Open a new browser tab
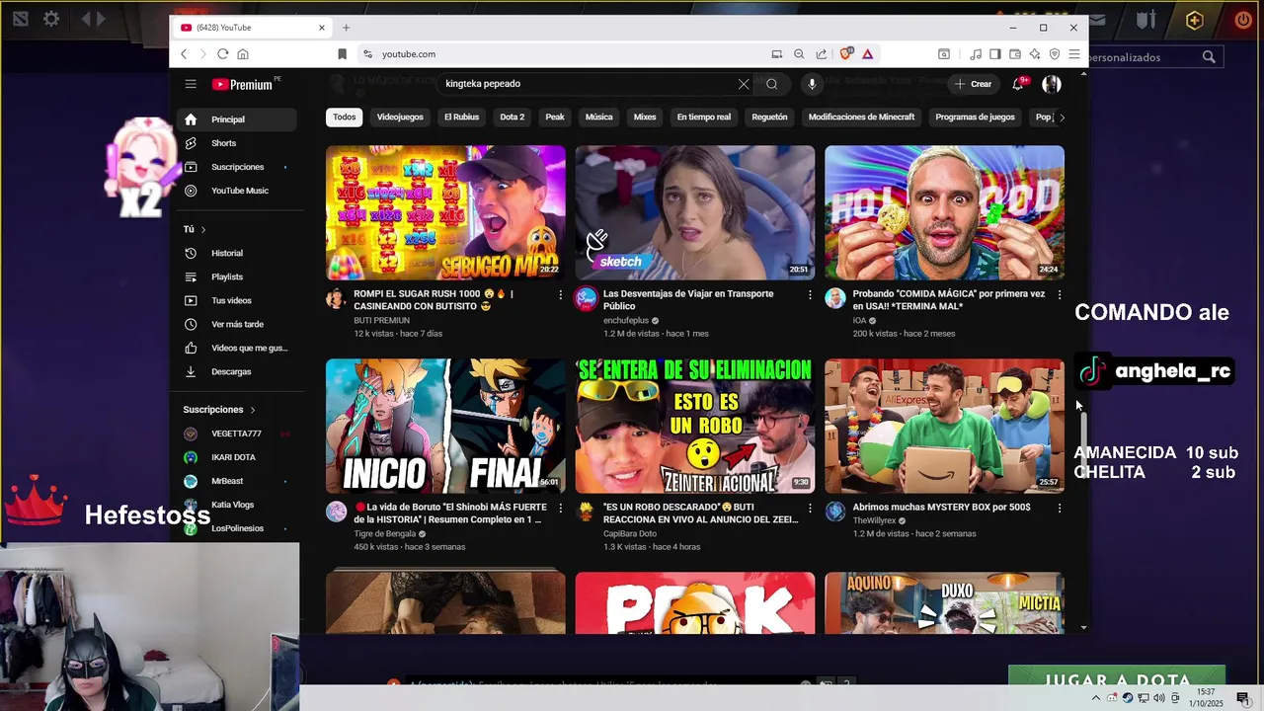1264x711 pixels. [346, 28]
